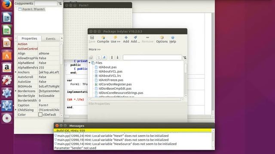The image size is (275, 154).
Task: Click the disc icon in the dock
Action: click(7, 118)
